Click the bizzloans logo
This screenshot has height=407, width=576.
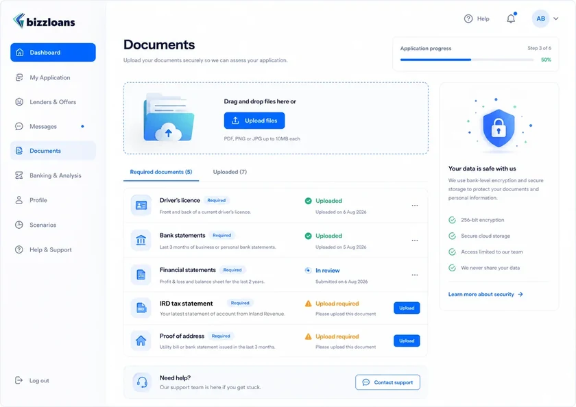pos(44,21)
